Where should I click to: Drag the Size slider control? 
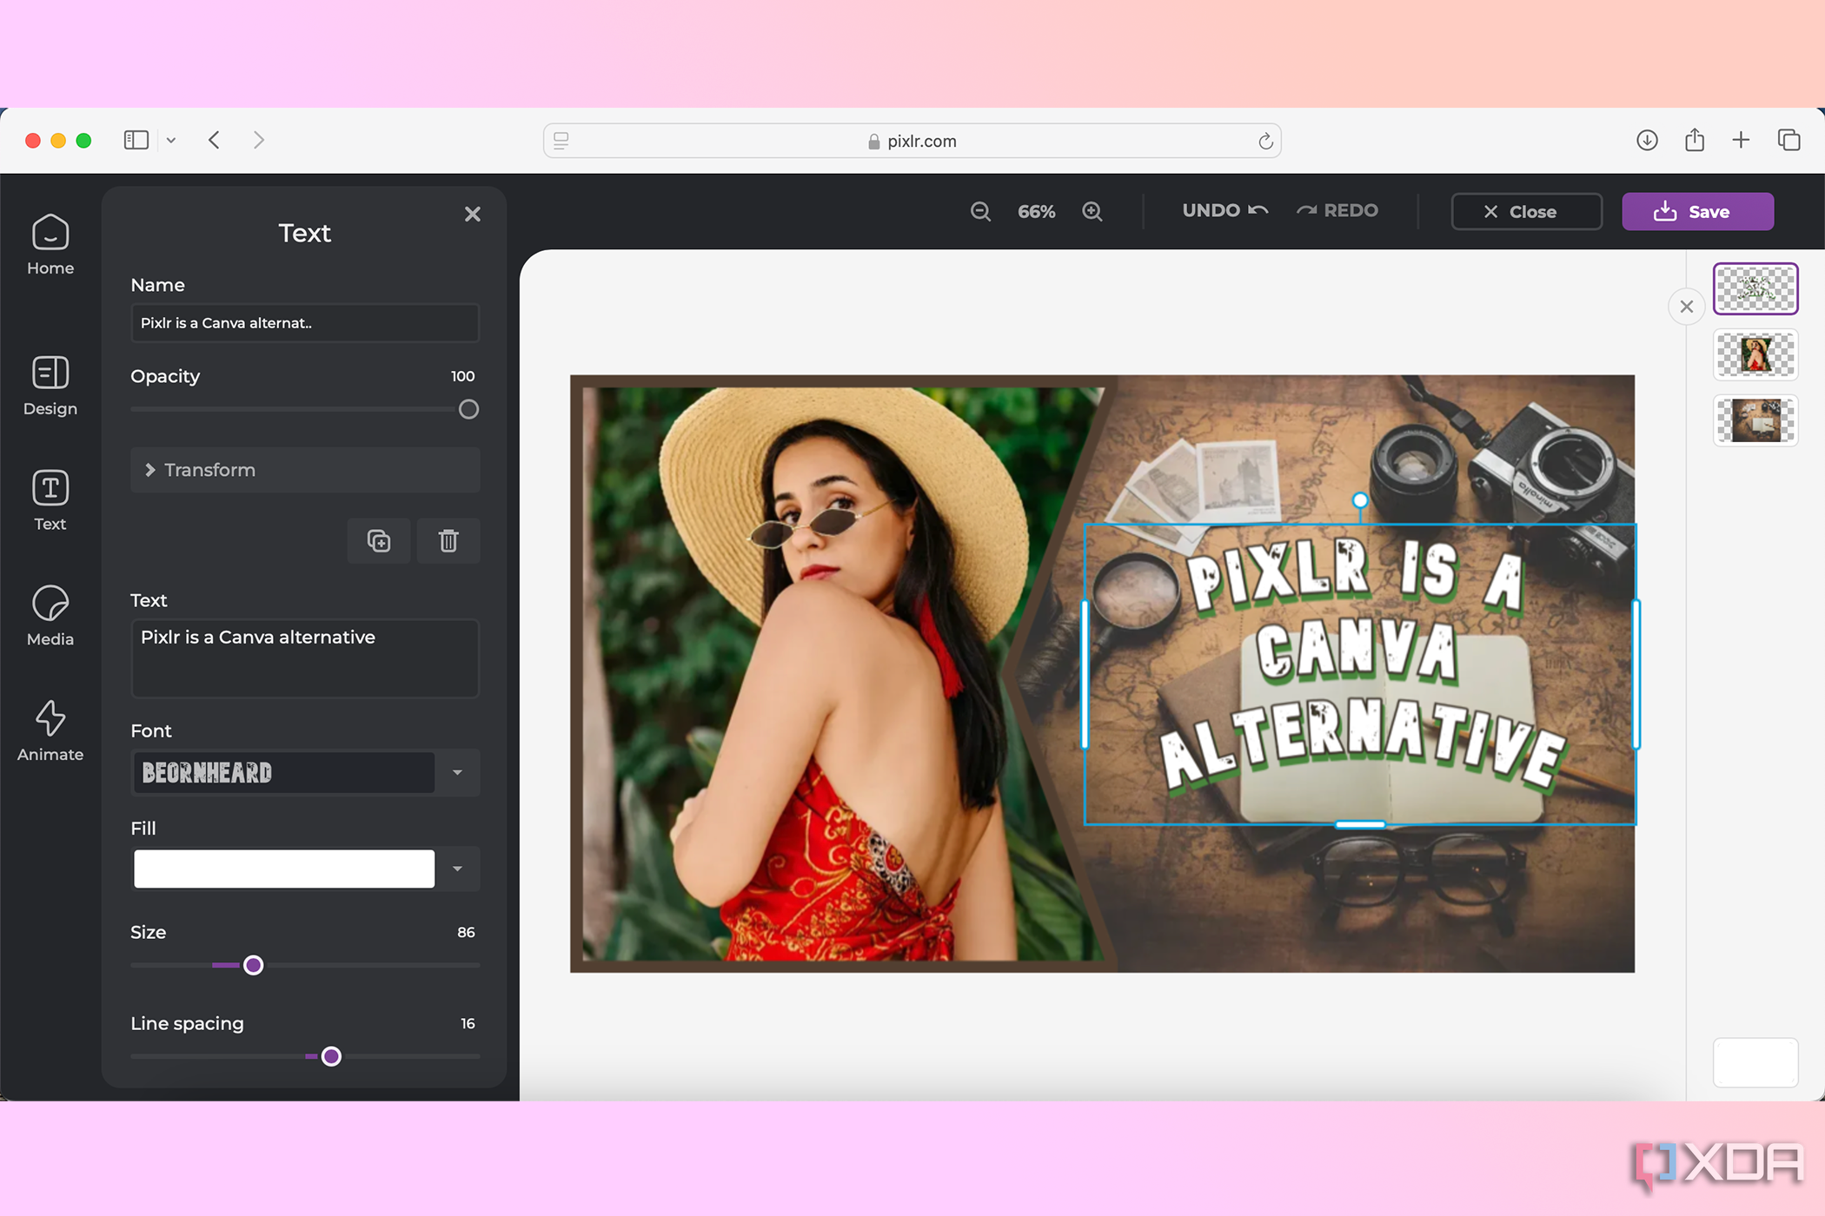tap(253, 965)
